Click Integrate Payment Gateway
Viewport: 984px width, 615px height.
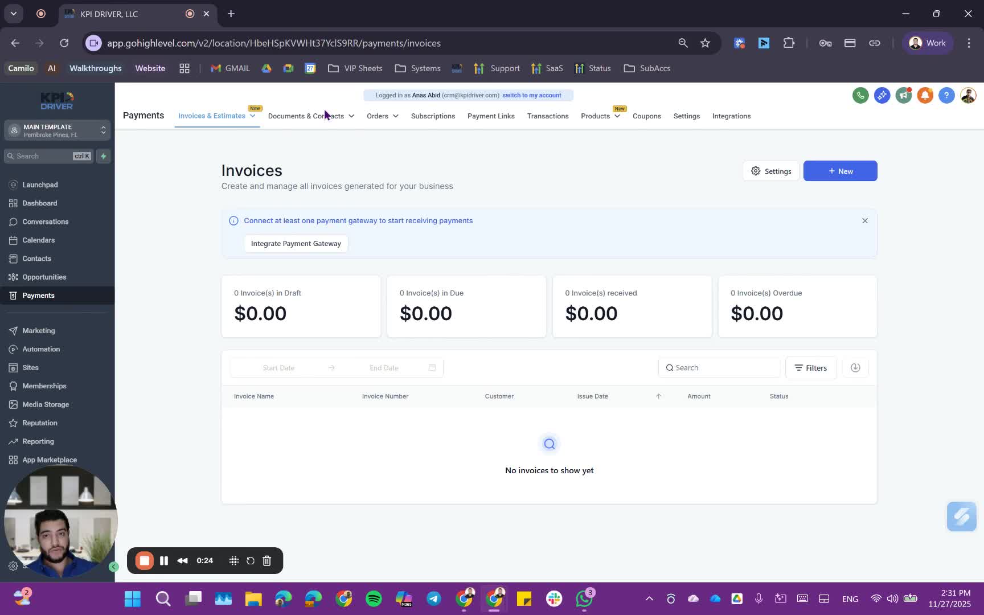coord(296,243)
